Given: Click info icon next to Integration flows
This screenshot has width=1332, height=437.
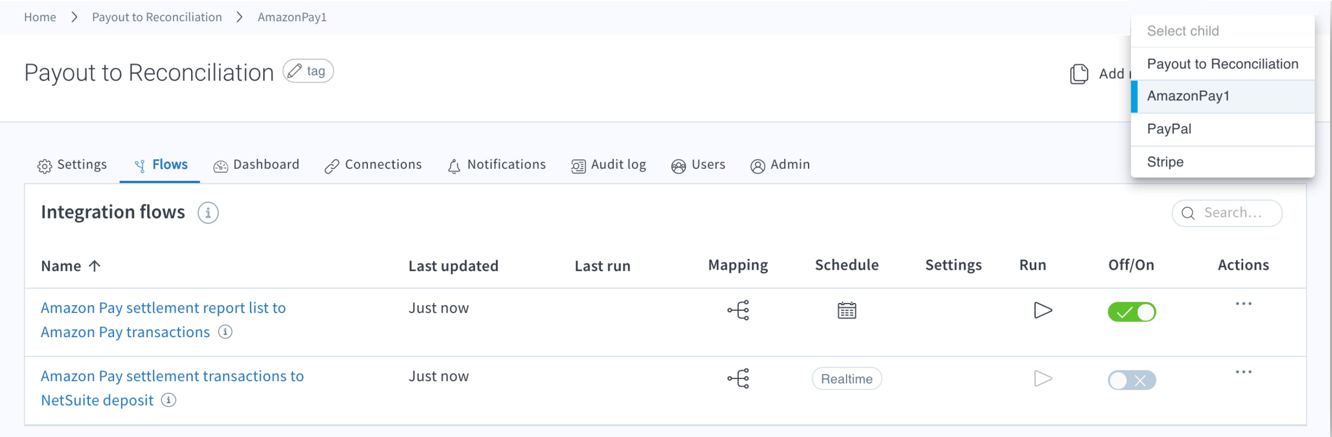Looking at the screenshot, I should point(208,213).
